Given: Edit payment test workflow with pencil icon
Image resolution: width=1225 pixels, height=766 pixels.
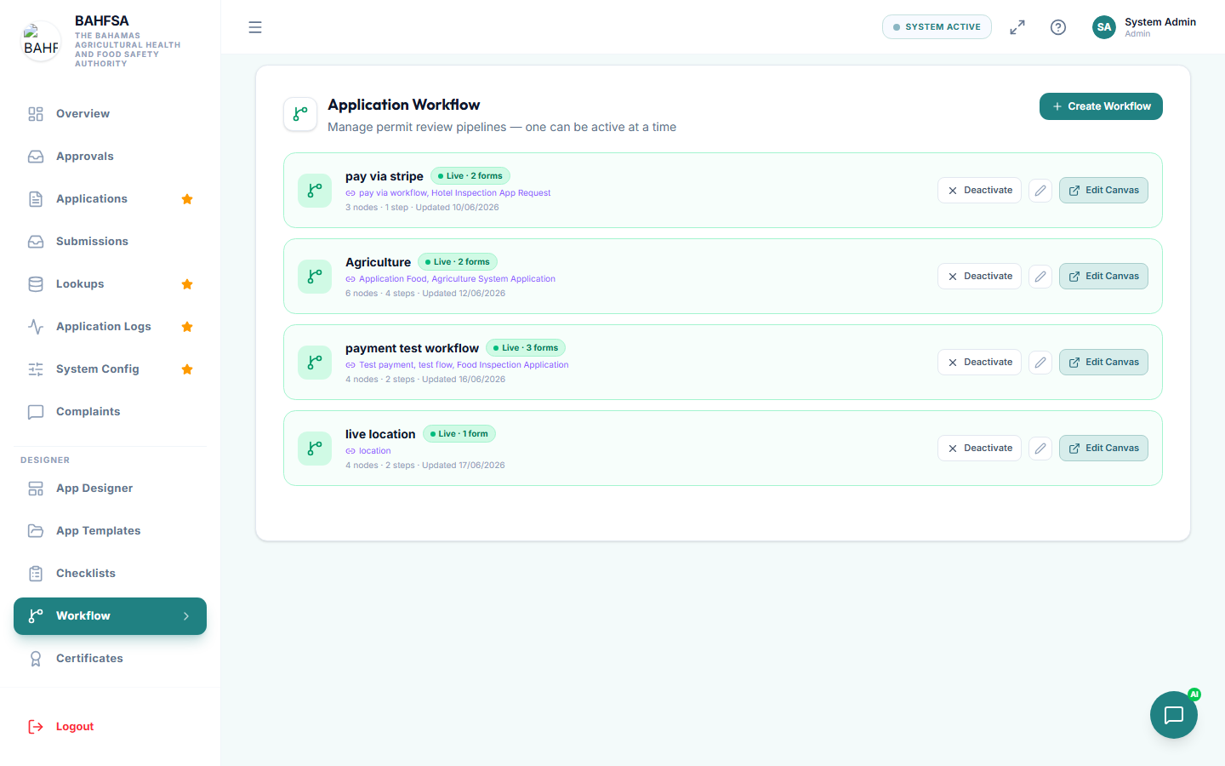Looking at the screenshot, I should tap(1040, 363).
